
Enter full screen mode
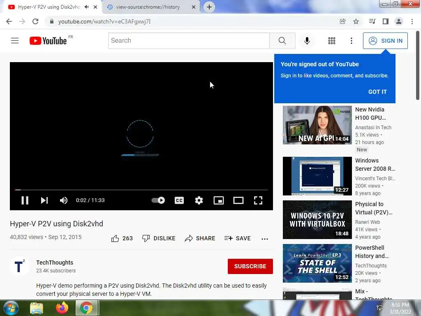(x=258, y=200)
